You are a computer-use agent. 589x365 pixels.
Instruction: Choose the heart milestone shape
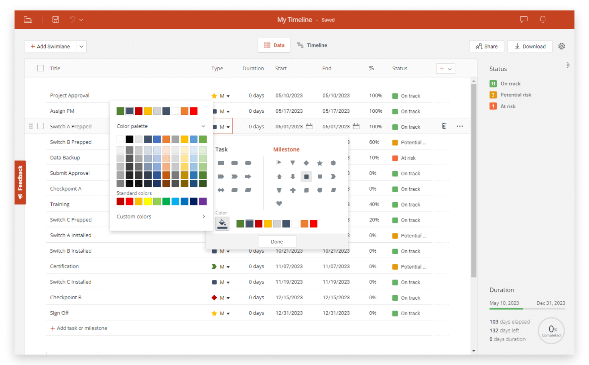[279, 204]
